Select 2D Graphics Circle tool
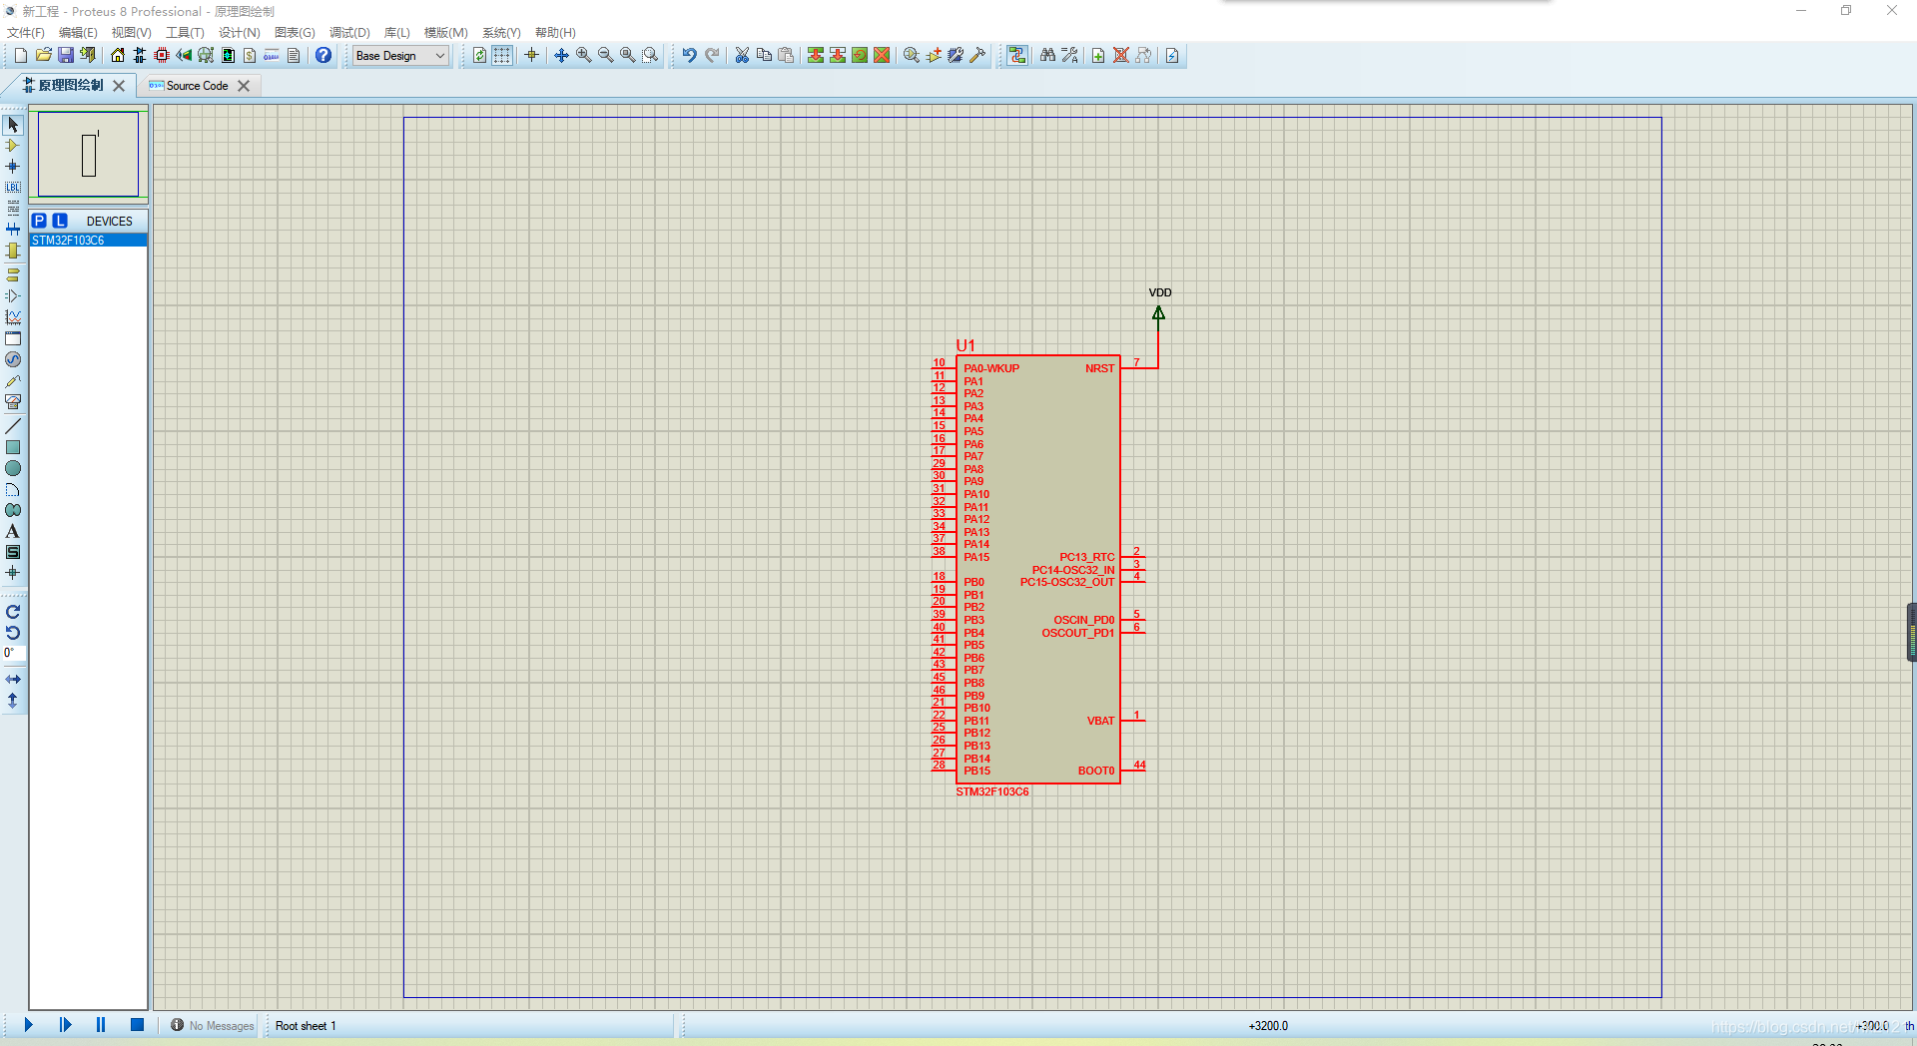The height and width of the screenshot is (1046, 1917). point(13,468)
